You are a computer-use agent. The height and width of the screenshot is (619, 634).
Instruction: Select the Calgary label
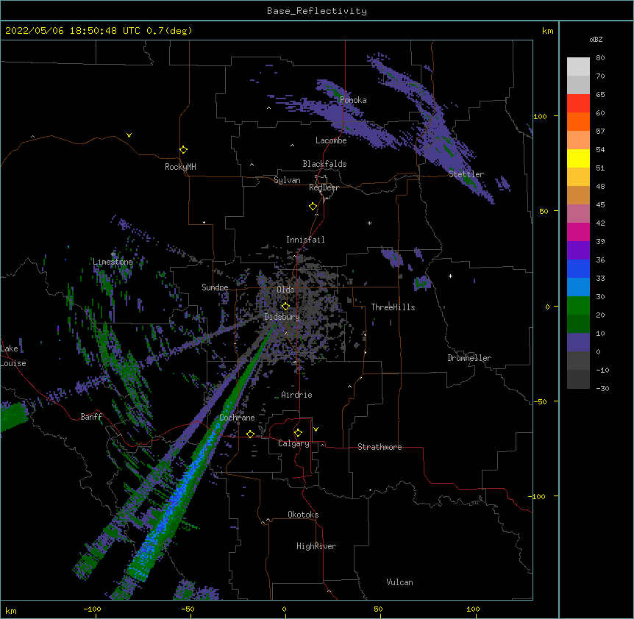coord(294,443)
